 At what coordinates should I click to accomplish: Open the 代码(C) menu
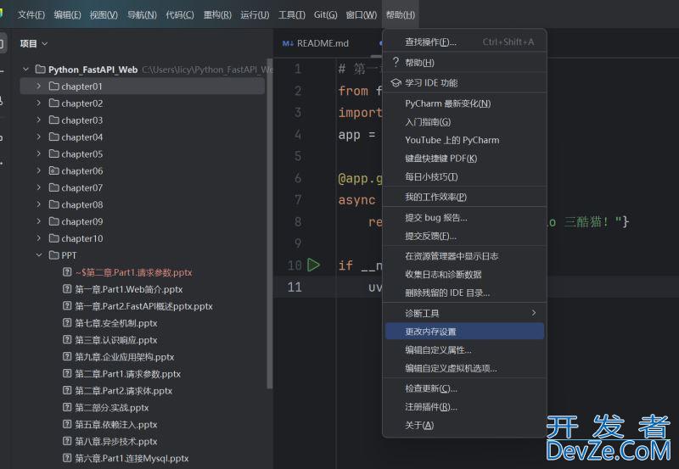coord(180,14)
